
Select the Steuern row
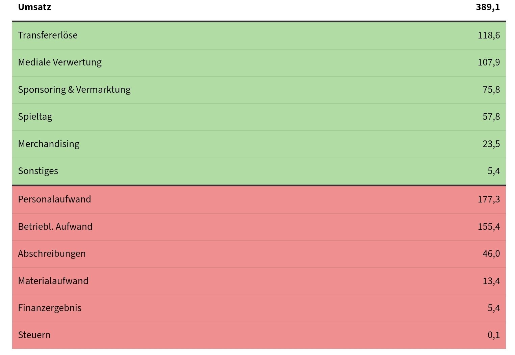[x=259, y=335]
